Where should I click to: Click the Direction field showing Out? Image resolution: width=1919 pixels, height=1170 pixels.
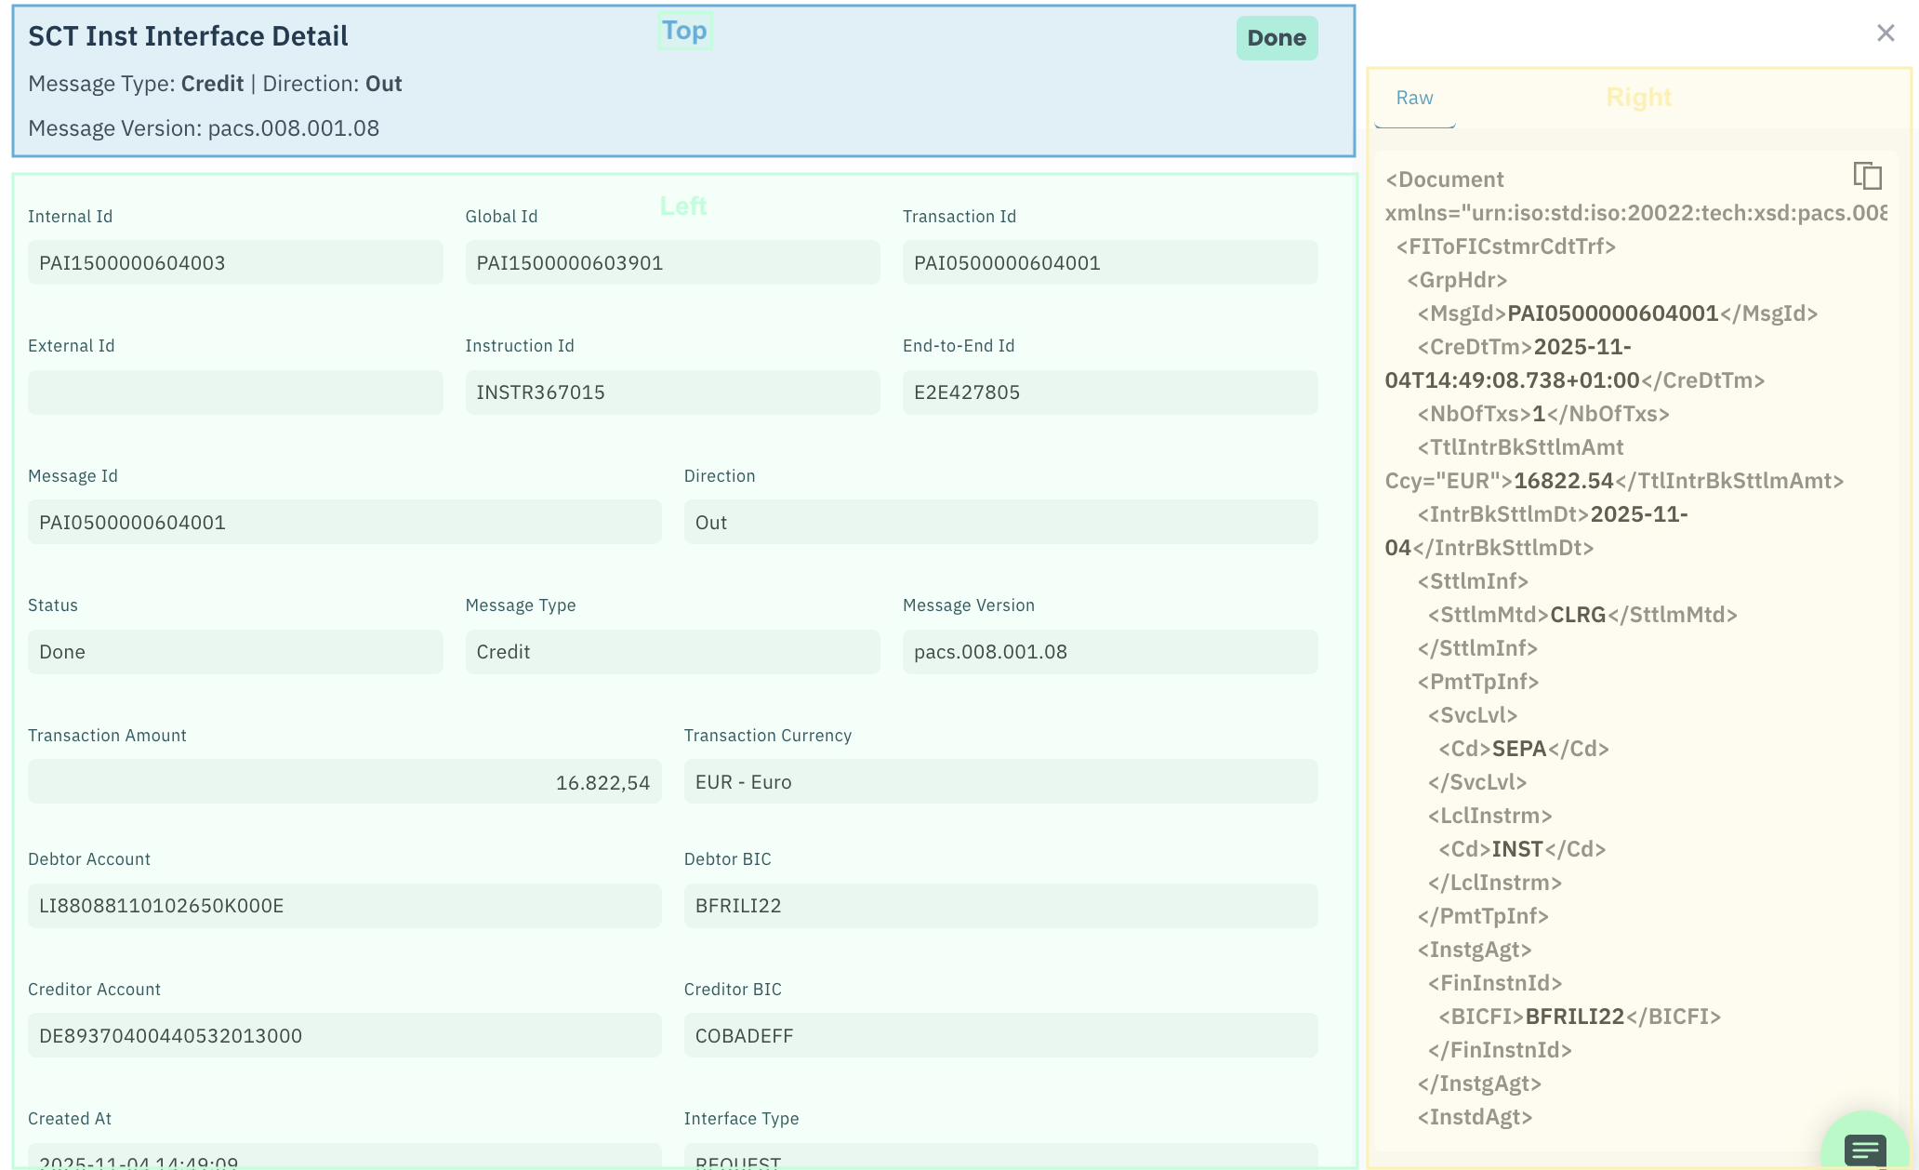[999, 522]
